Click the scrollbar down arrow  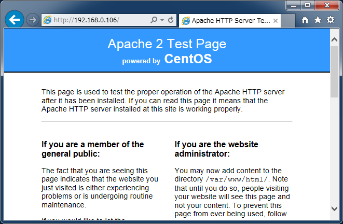[334, 208]
